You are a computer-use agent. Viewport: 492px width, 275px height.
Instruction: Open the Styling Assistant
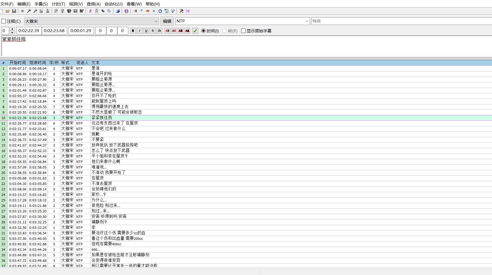tap(141, 11)
